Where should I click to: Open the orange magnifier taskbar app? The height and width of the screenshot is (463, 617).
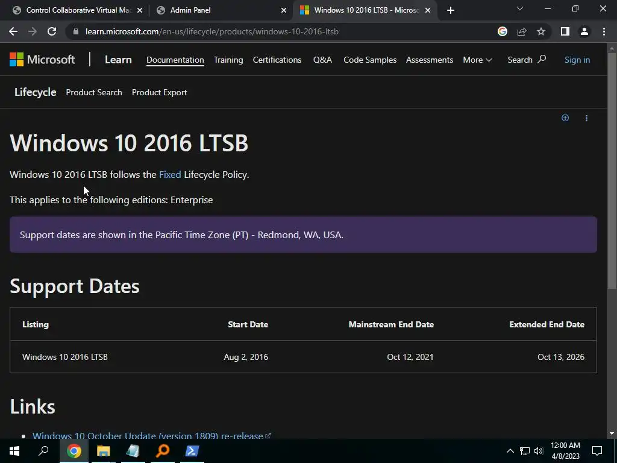(163, 451)
